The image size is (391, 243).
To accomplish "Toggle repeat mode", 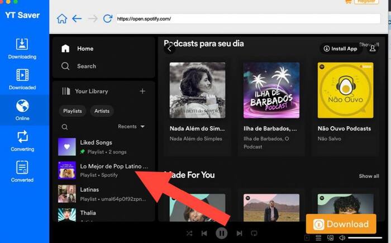I will click(x=254, y=234).
